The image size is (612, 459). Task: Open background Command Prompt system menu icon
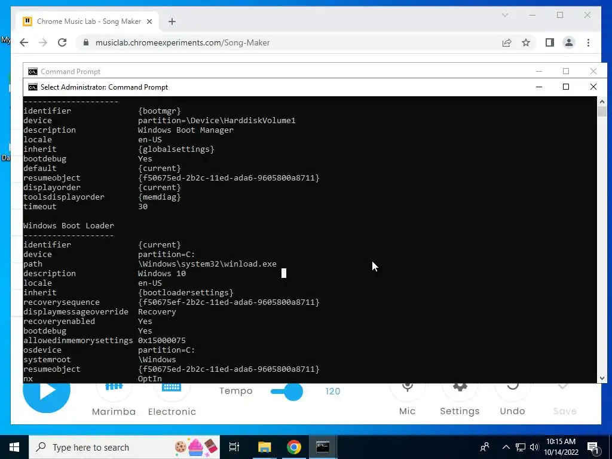click(33, 72)
